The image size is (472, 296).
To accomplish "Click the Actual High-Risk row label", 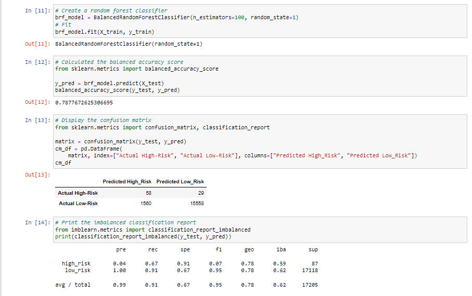I will tap(78, 193).
